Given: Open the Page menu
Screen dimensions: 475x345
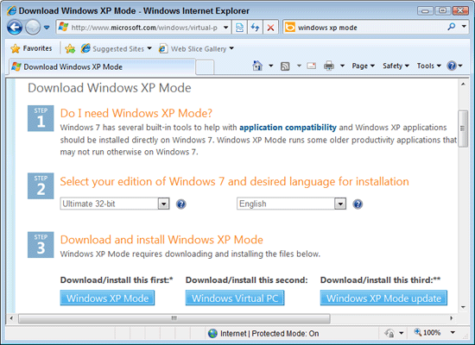Looking at the screenshot, I should coord(364,66).
